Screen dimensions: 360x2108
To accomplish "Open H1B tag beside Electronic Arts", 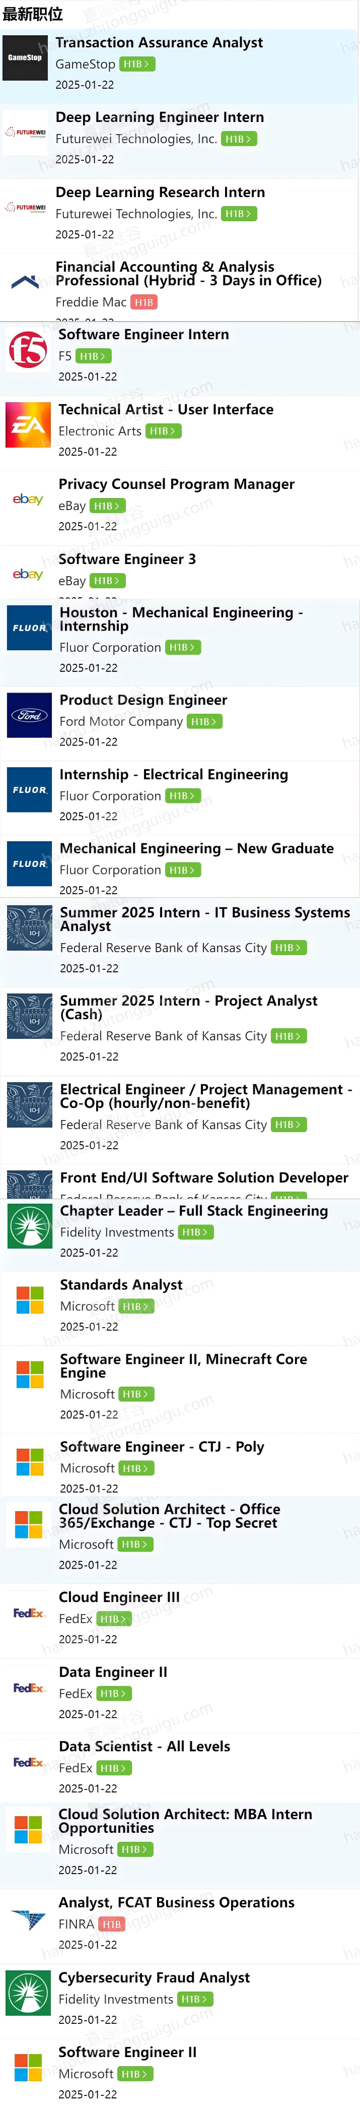I will click(164, 431).
